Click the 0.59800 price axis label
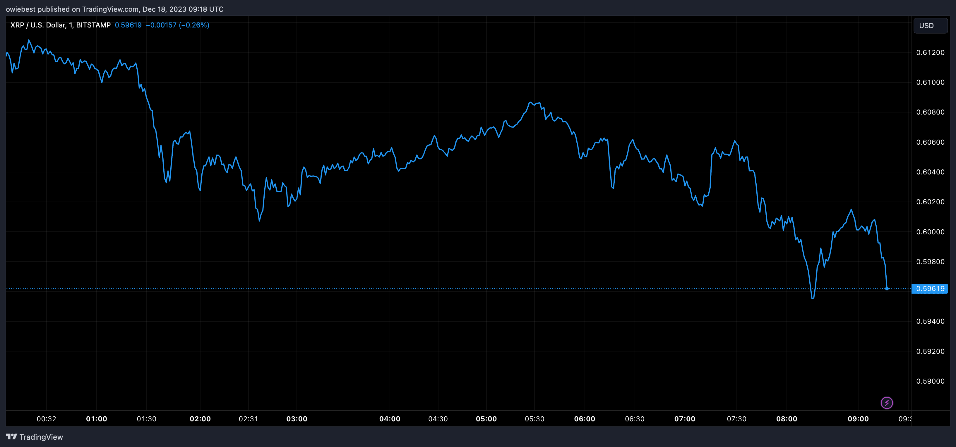The width and height of the screenshot is (956, 447). [x=931, y=261]
